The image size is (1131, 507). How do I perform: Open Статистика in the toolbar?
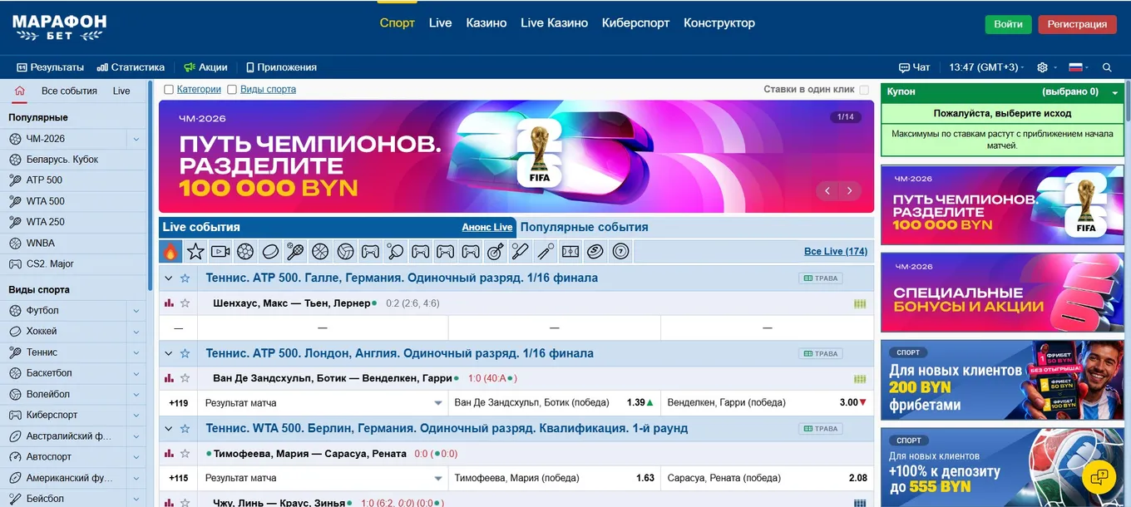(131, 67)
